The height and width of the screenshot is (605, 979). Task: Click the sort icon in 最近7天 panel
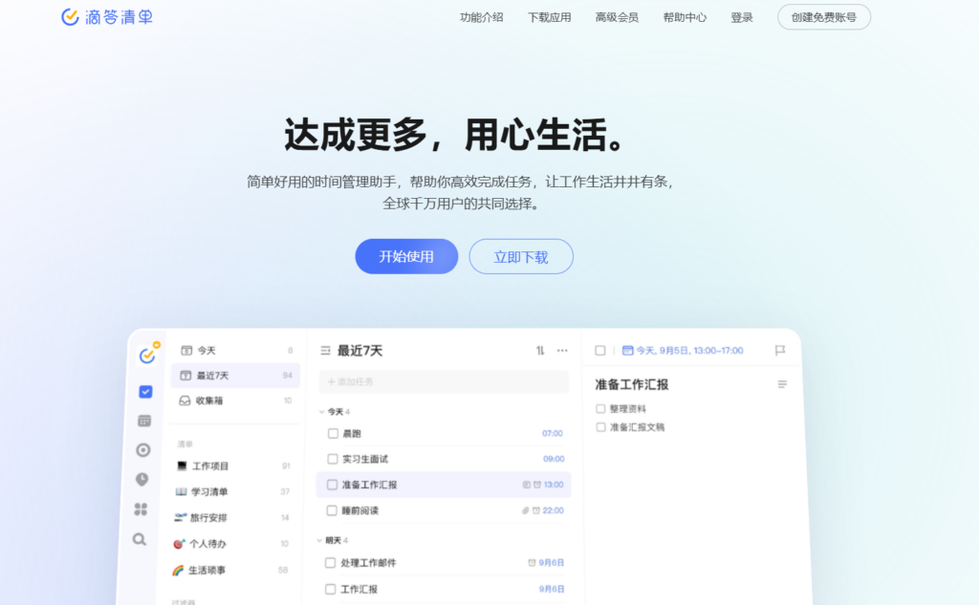pyautogui.click(x=540, y=351)
